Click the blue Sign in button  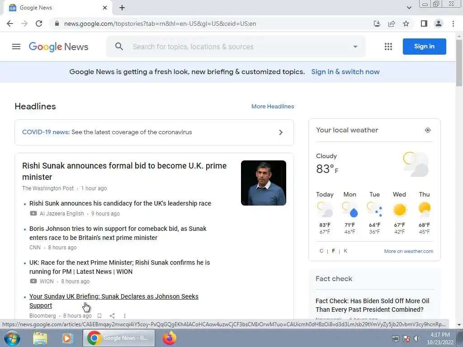point(424,47)
